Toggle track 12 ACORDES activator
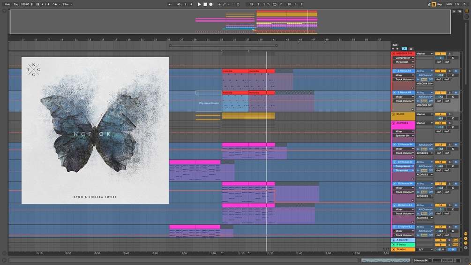The image size is (471, 265). [441, 123]
